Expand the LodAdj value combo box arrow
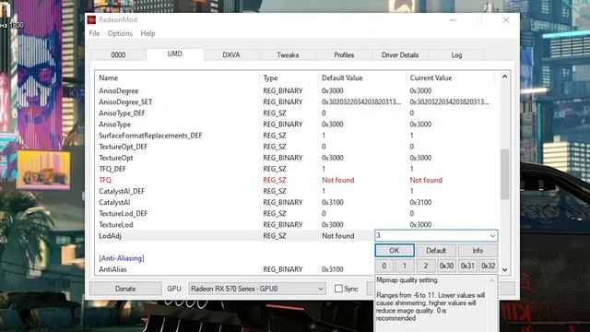Screen dimensions: 590x332 (492, 236)
